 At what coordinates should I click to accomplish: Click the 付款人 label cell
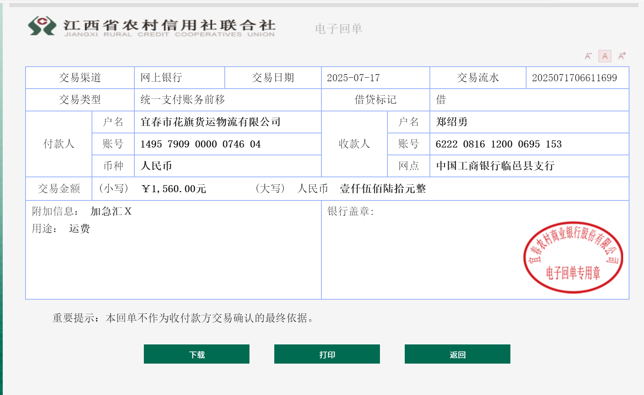tap(59, 144)
